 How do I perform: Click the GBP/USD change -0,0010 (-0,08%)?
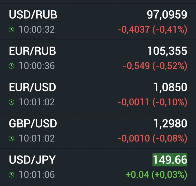pos(152,138)
